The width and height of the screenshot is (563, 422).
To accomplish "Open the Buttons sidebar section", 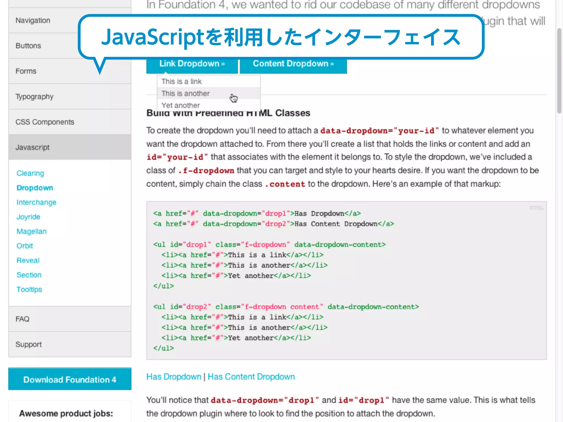I will pos(70,46).
